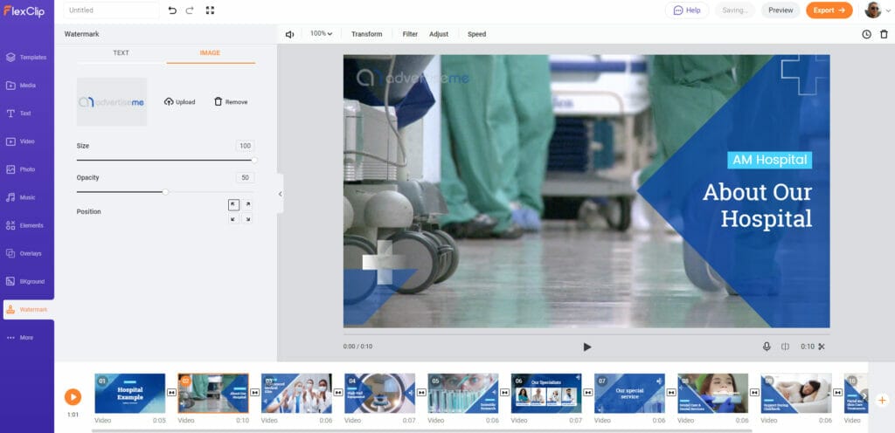
Task: Select scene 07 Our special service thumbnail
Action: point(629,393)
